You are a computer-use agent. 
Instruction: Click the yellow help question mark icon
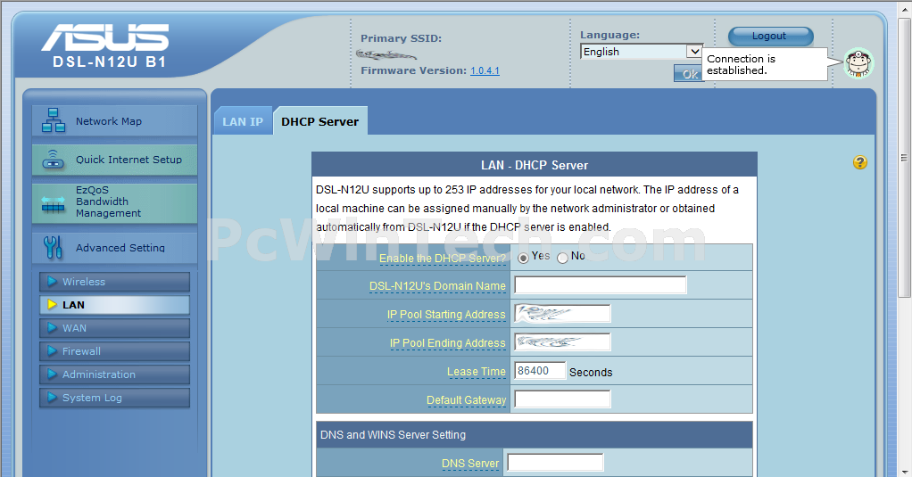[859, 162]
